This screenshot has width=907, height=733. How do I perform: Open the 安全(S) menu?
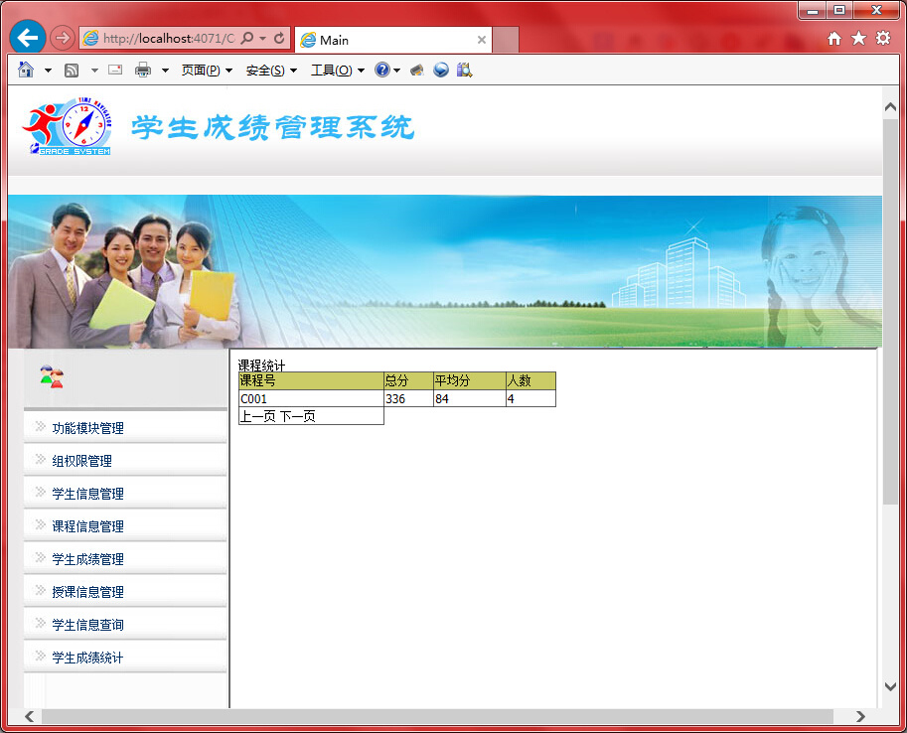[271, 70]
